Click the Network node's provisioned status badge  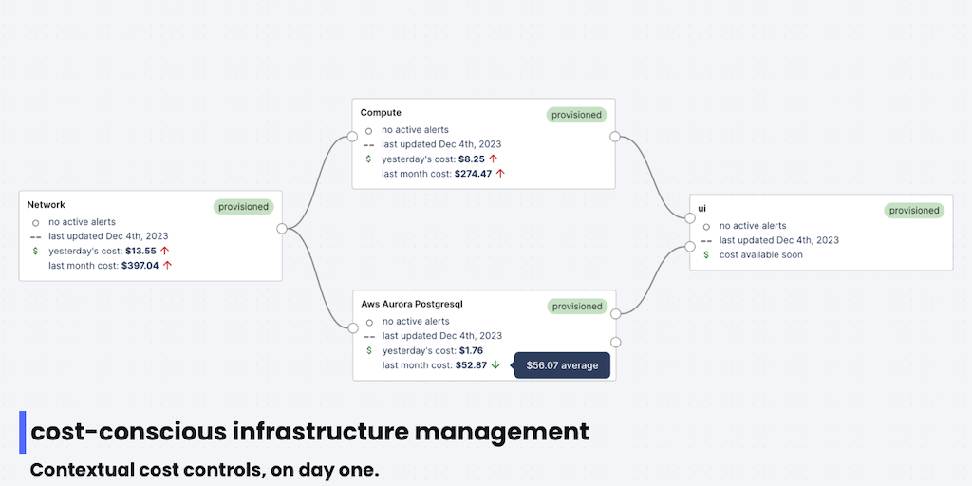coord(244,206)
